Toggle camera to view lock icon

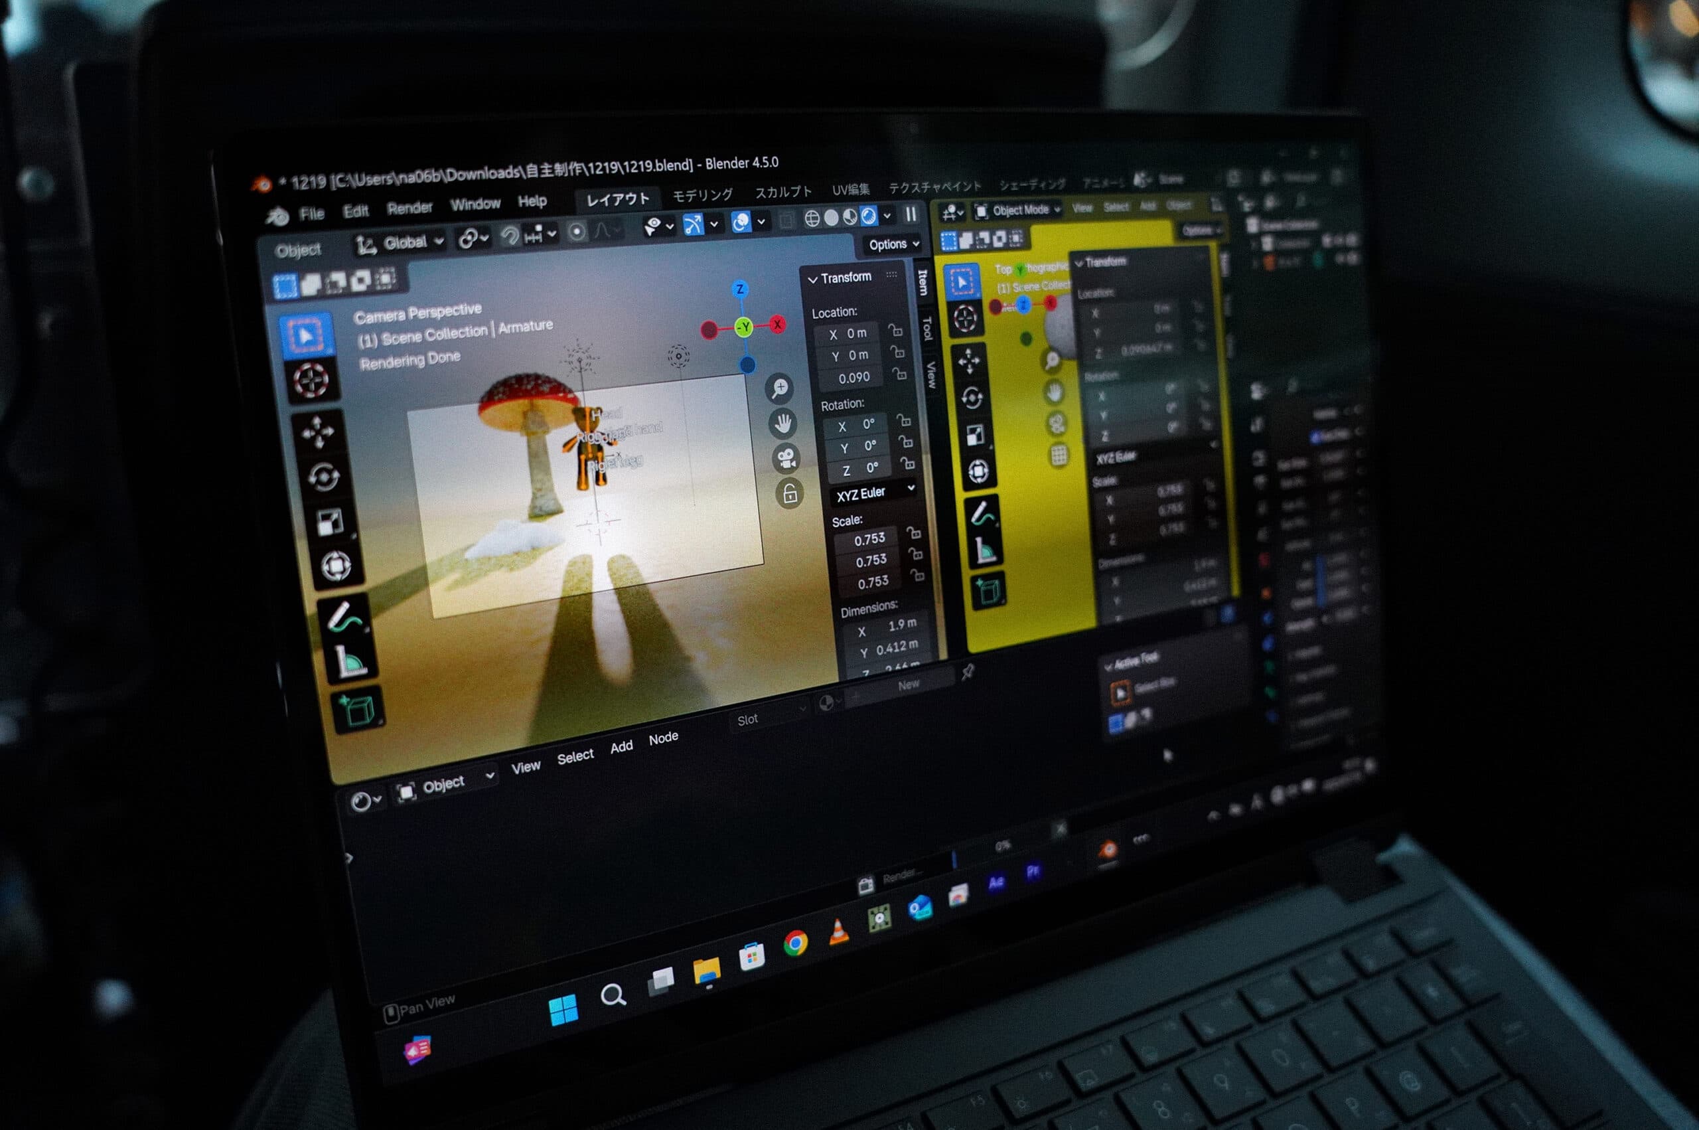click(789, 494)
